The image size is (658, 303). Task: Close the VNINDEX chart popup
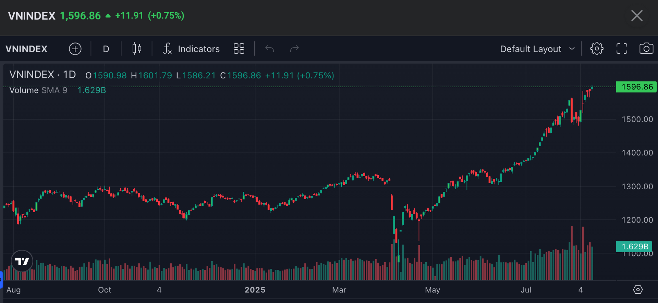[637, 16]
